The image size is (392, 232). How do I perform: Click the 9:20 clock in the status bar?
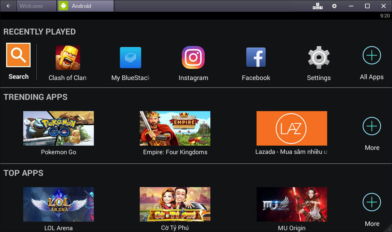tap(385, 16)
